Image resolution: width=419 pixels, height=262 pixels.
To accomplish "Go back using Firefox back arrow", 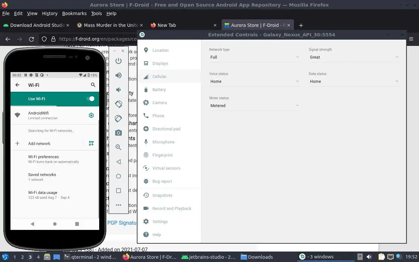I will click(x=8, y=39).
